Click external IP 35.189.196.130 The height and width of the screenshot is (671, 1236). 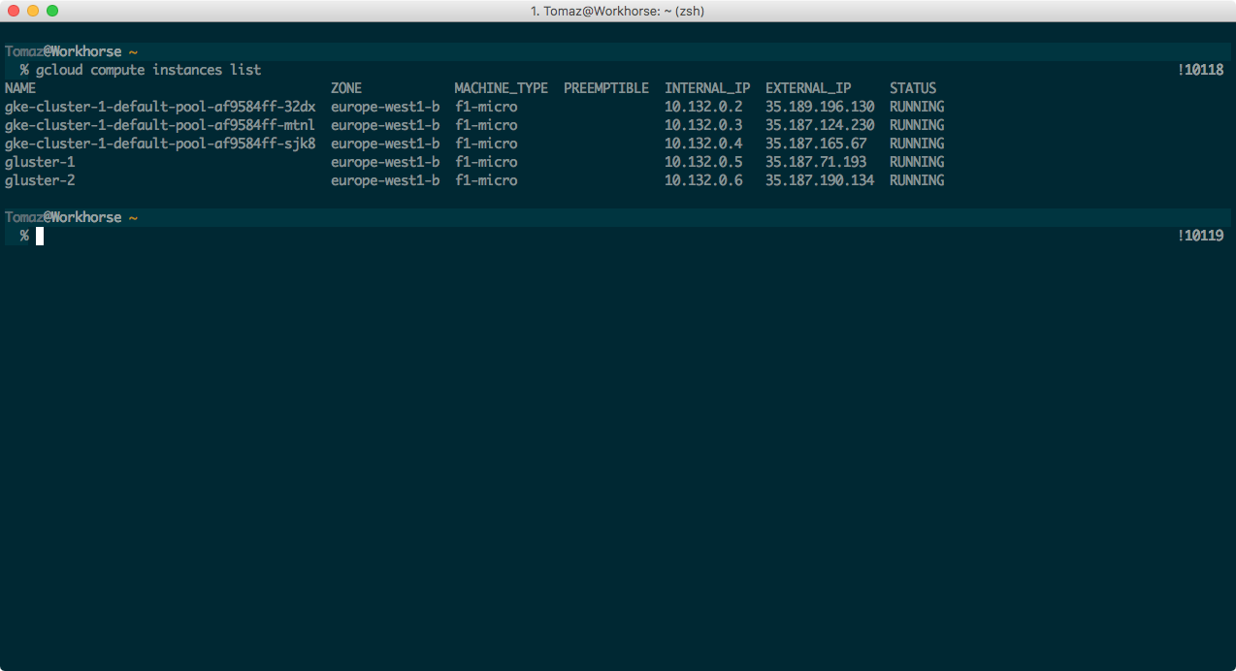pyautogui.click(x=820, y=107)
